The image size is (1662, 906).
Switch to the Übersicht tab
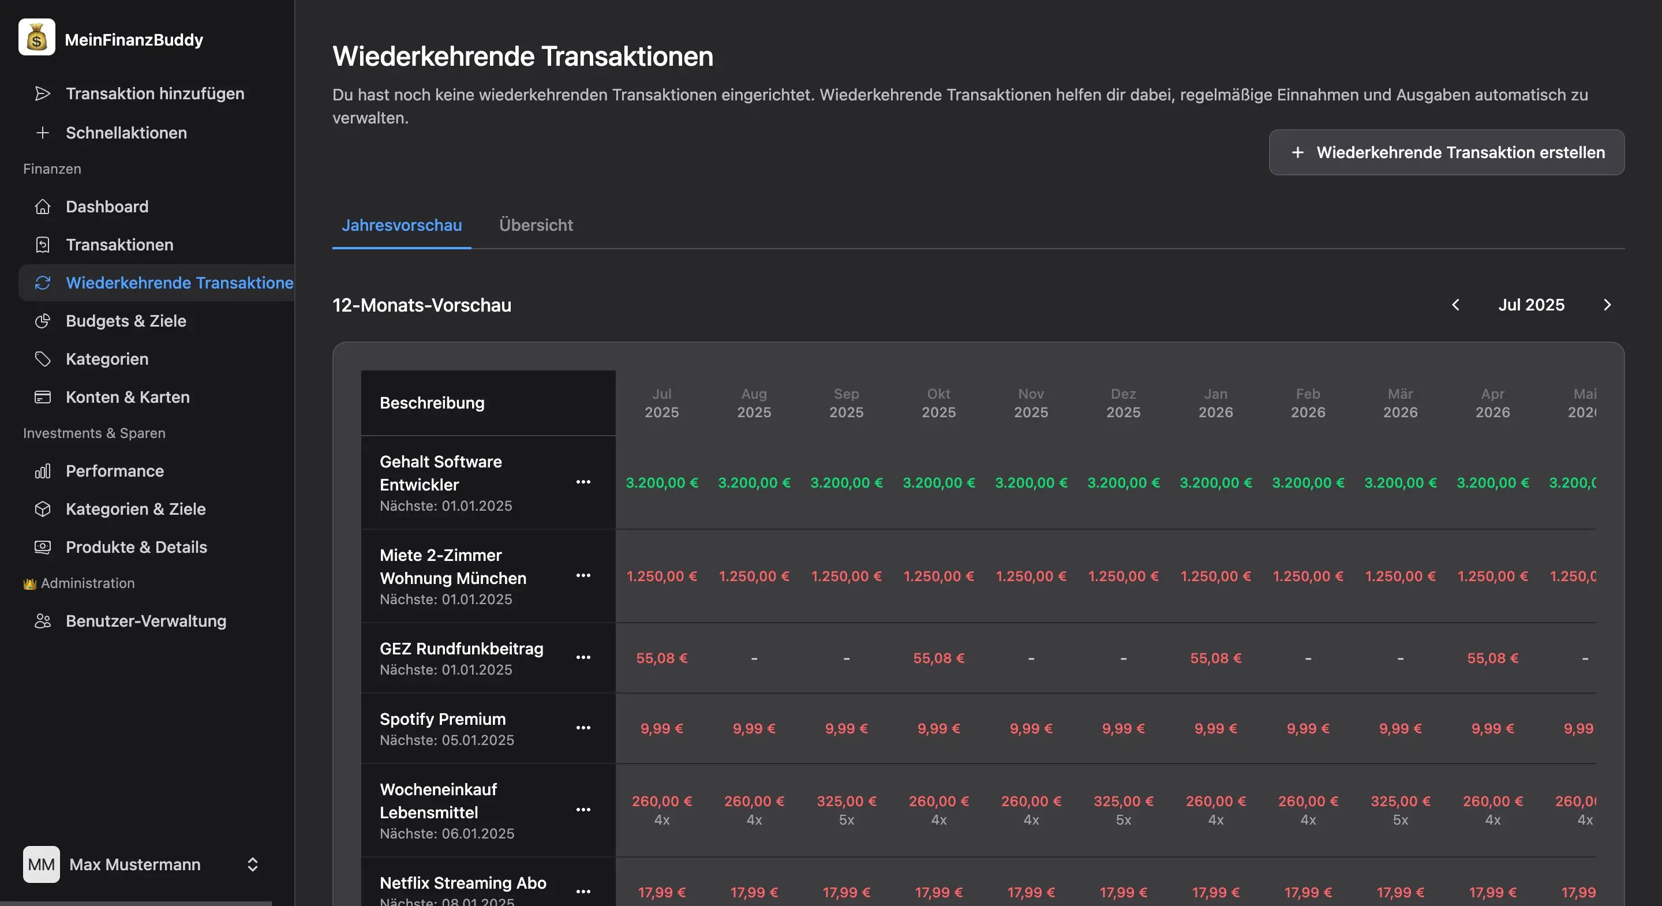[x=535, y=224]
